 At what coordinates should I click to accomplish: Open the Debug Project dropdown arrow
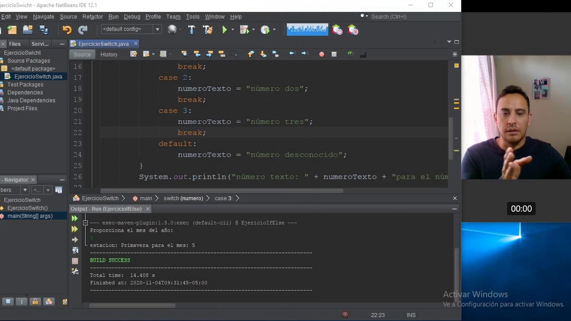[253, 30]
